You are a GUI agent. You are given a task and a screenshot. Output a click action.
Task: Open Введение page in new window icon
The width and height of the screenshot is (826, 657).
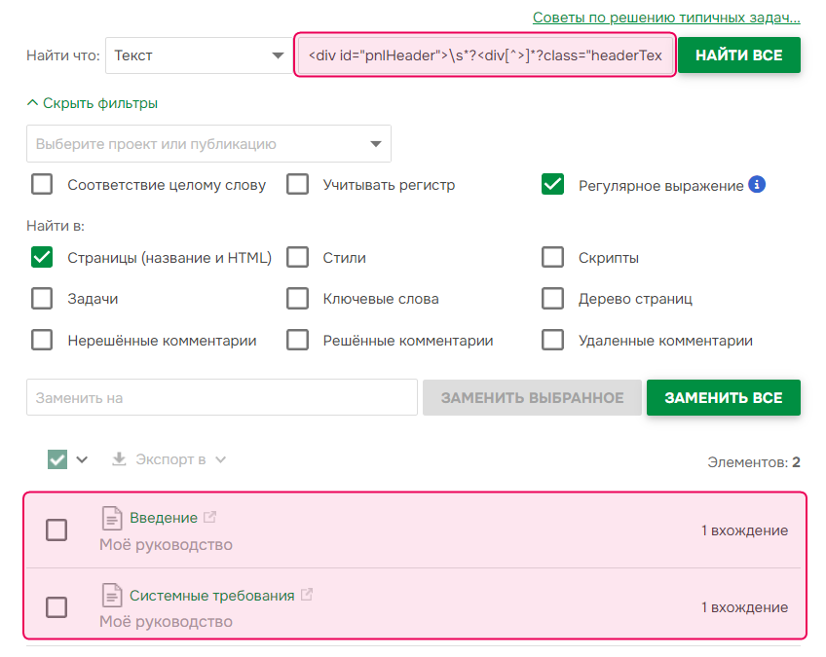click(x=209, y=518)
